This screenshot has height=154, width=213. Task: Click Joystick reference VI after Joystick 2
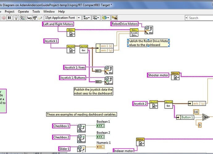[154, 104]
